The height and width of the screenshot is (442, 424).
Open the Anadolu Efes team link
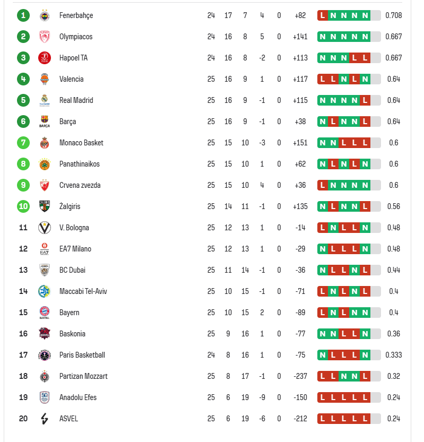[77, 397]
